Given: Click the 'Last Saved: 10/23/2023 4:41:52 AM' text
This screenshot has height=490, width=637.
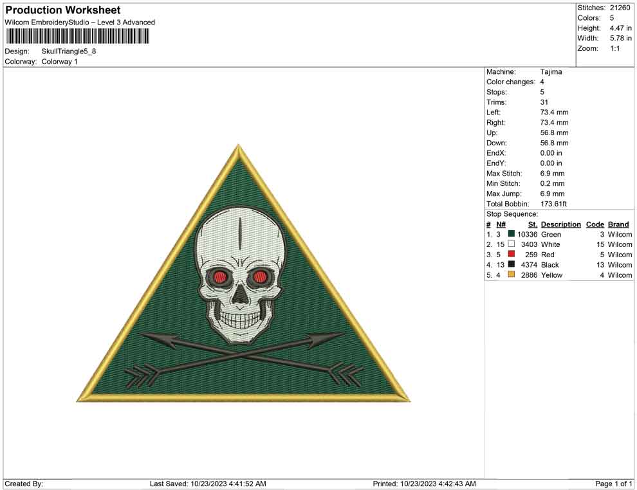Looking at the screenshot, I should pyautogui.click(x=208, y=484).
